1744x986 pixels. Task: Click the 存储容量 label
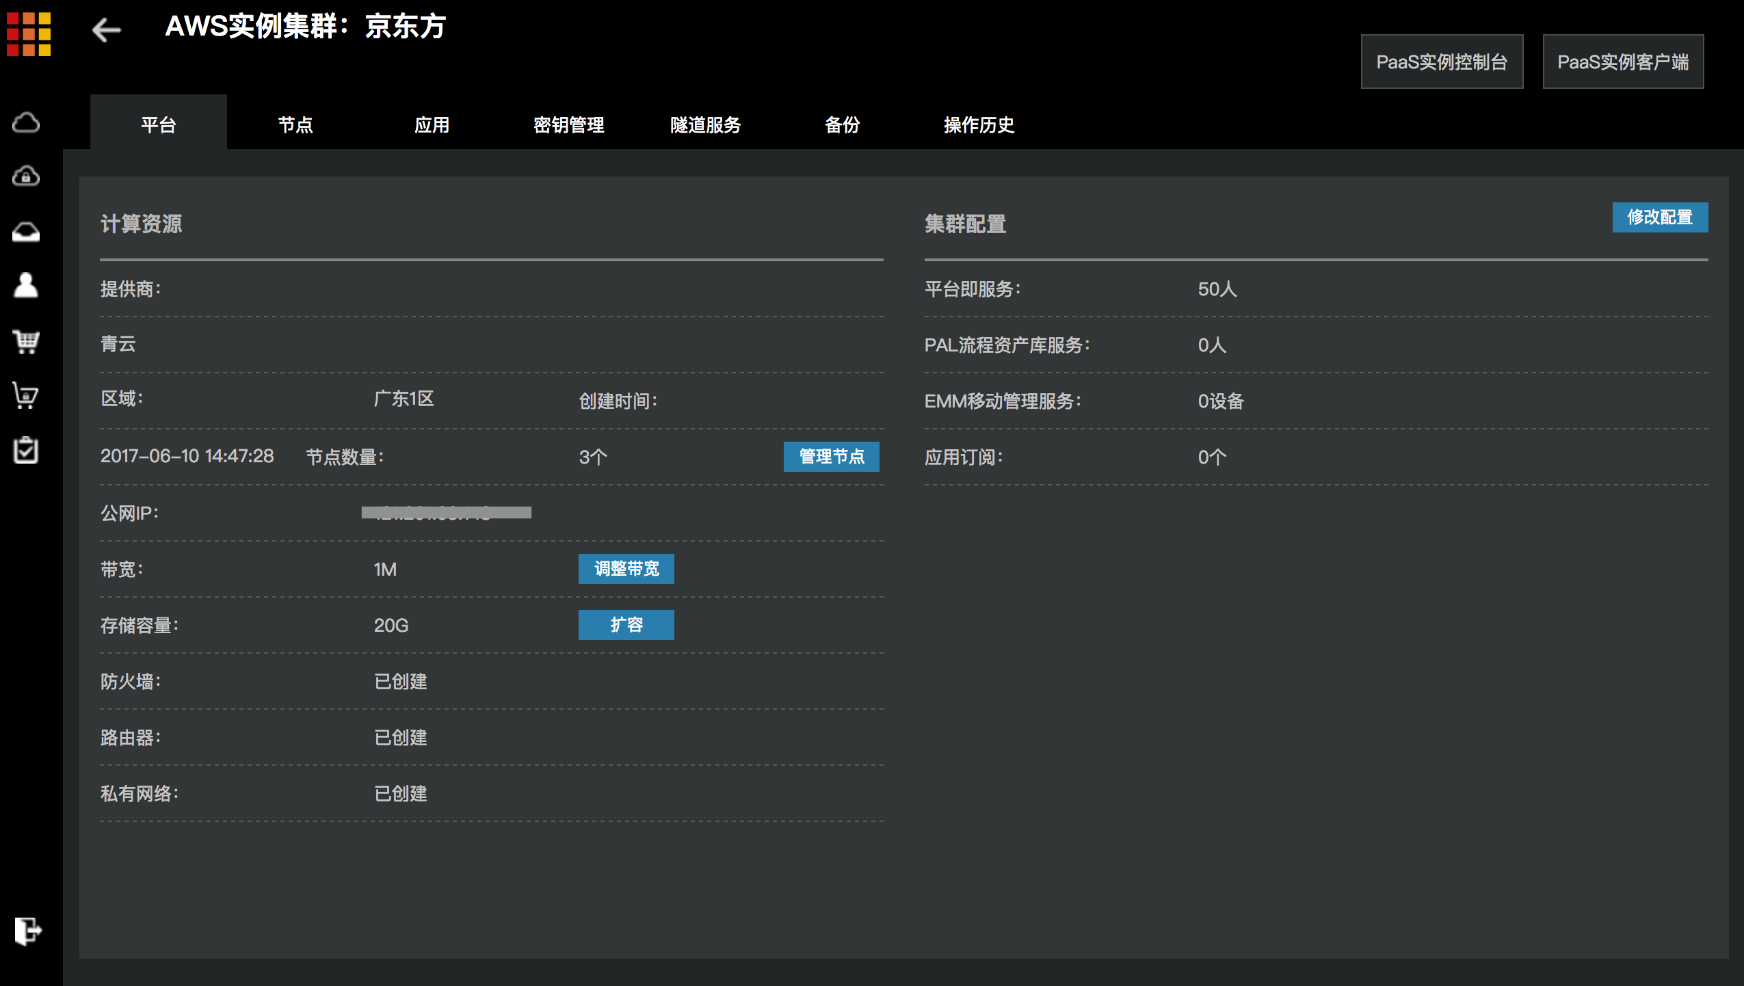pos(140,626)
